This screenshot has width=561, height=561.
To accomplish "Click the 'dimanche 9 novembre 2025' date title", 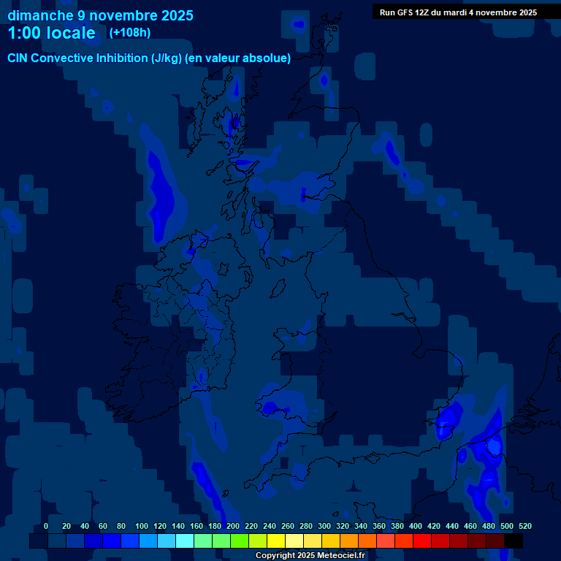I will (x=100, y=16).
